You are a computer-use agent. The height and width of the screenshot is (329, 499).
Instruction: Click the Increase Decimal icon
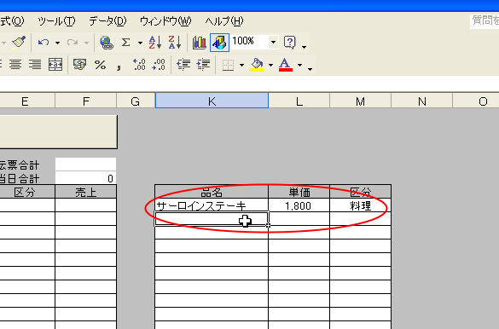pyautogui.click(x=139, y=65)
